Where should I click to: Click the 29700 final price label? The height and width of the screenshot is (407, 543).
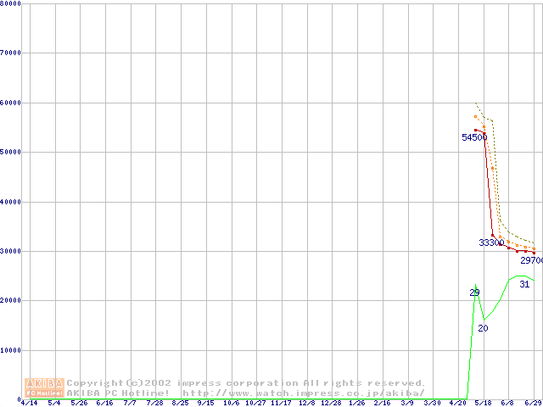tap(532, 260)
